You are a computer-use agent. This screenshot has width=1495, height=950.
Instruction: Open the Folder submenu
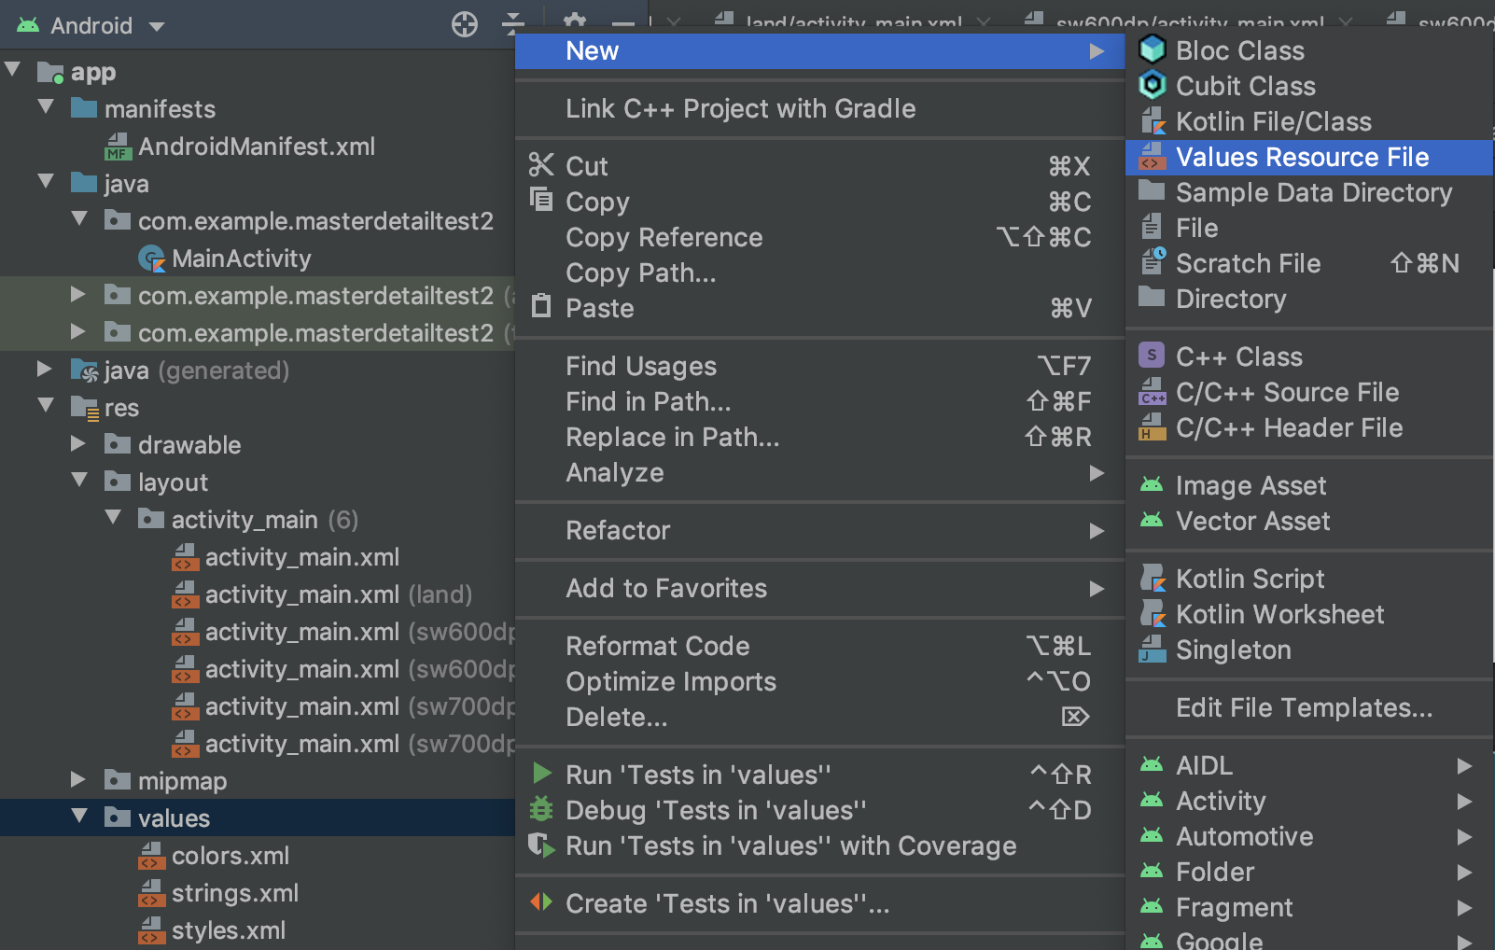[1309, 872]
